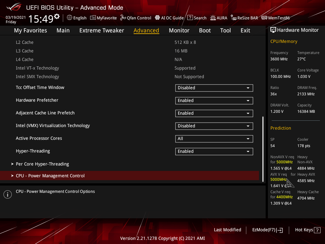Screen dimensions: 325x244
Task: Expand CPU - Power Management Control submenu
Action: point(129,176)
